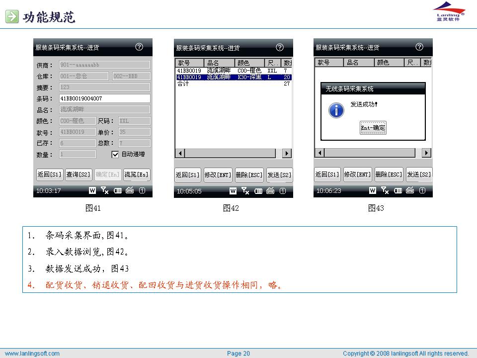Click help icon in the 图41 screen
Viewport: 477px width, 358px height.
click(139, 47)
